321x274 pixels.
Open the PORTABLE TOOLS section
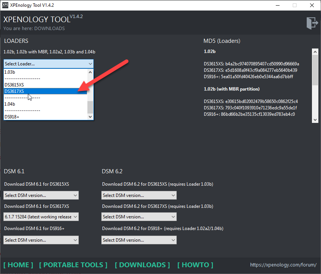tap(73, 265)
